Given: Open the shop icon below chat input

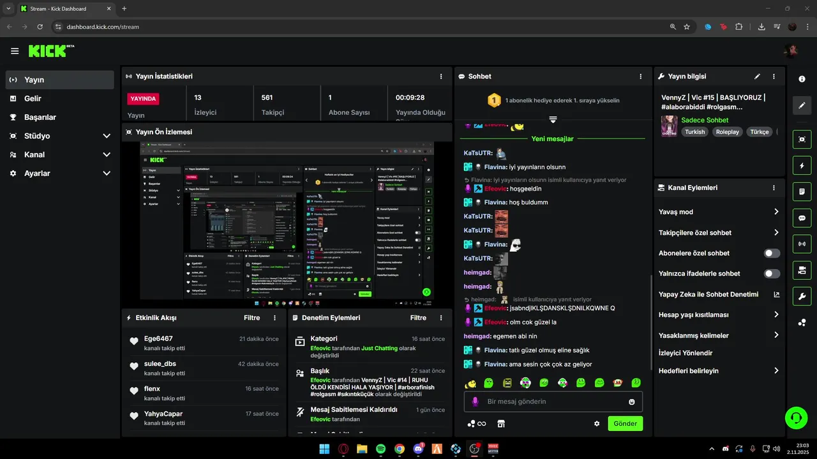Looking at the screenshot, I should coord(501,423).
